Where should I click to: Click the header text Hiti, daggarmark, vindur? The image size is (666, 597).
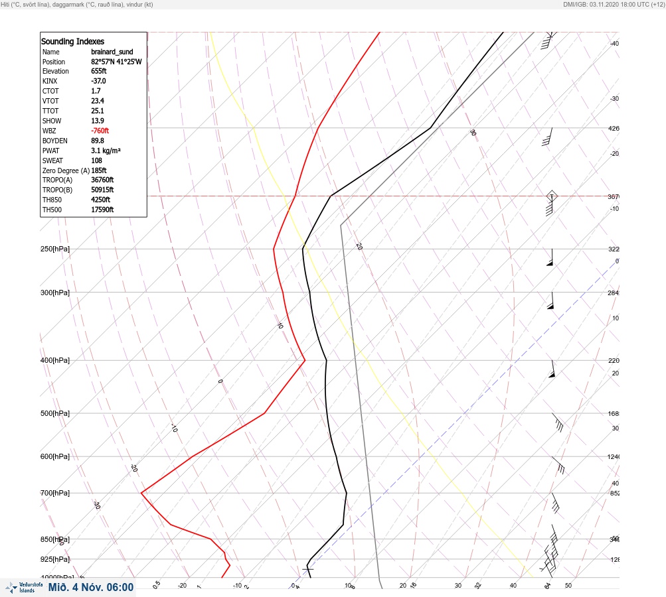pyautogui.click(x=77, y=4)
